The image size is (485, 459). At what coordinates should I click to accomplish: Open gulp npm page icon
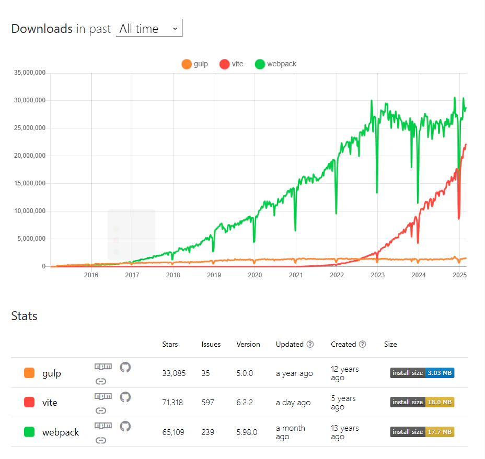click(103, 367)
